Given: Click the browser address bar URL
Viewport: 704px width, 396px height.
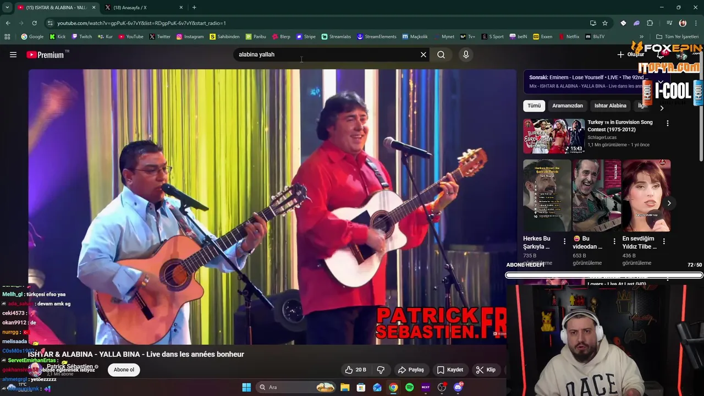Looking at the screenshot, I should pos(141,23).
